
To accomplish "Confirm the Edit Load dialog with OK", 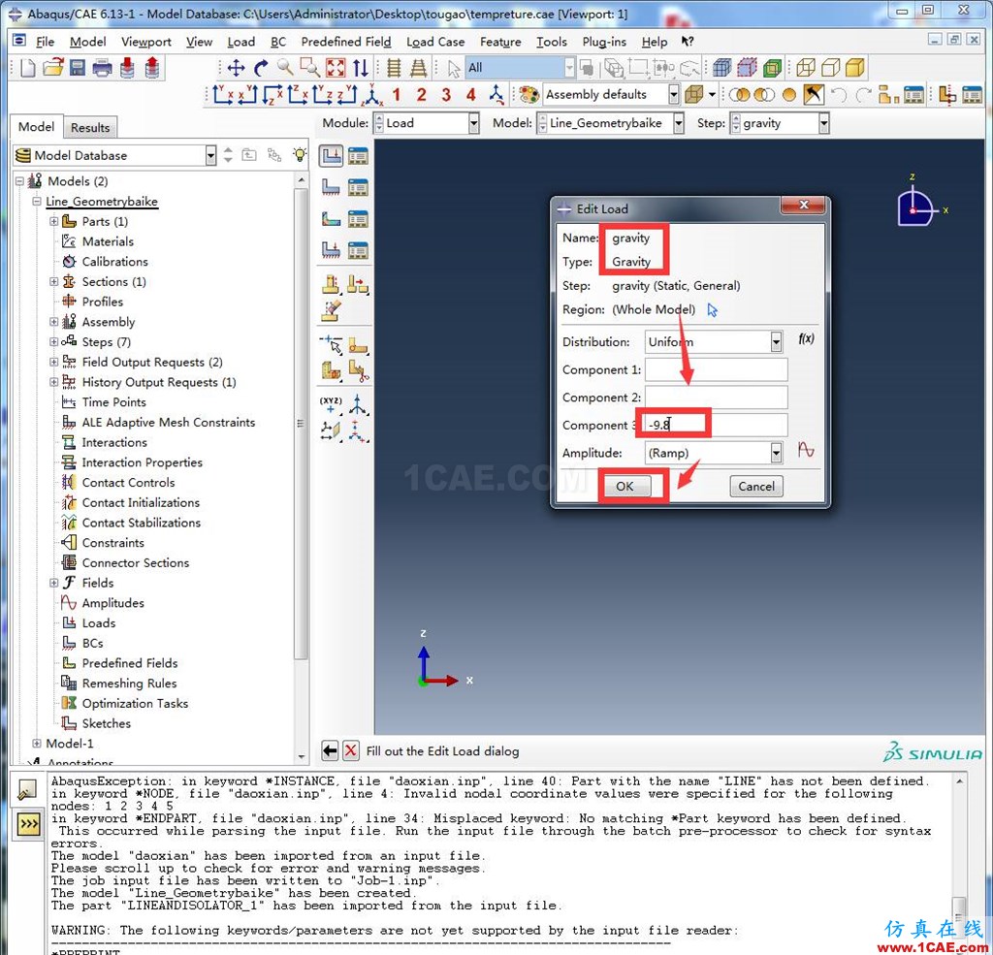I will point(625,487).
